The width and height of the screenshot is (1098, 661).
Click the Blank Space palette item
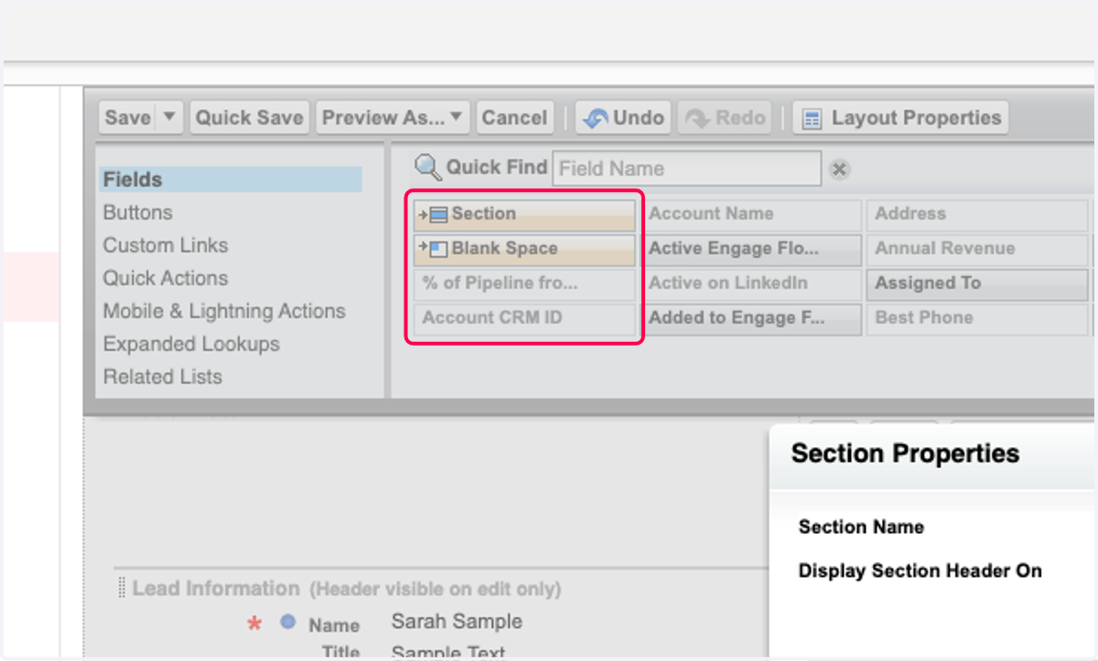(524, 249)
